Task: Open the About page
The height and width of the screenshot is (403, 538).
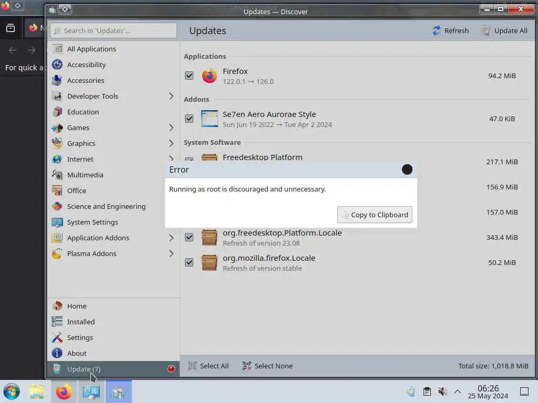Action: point(113,353)
